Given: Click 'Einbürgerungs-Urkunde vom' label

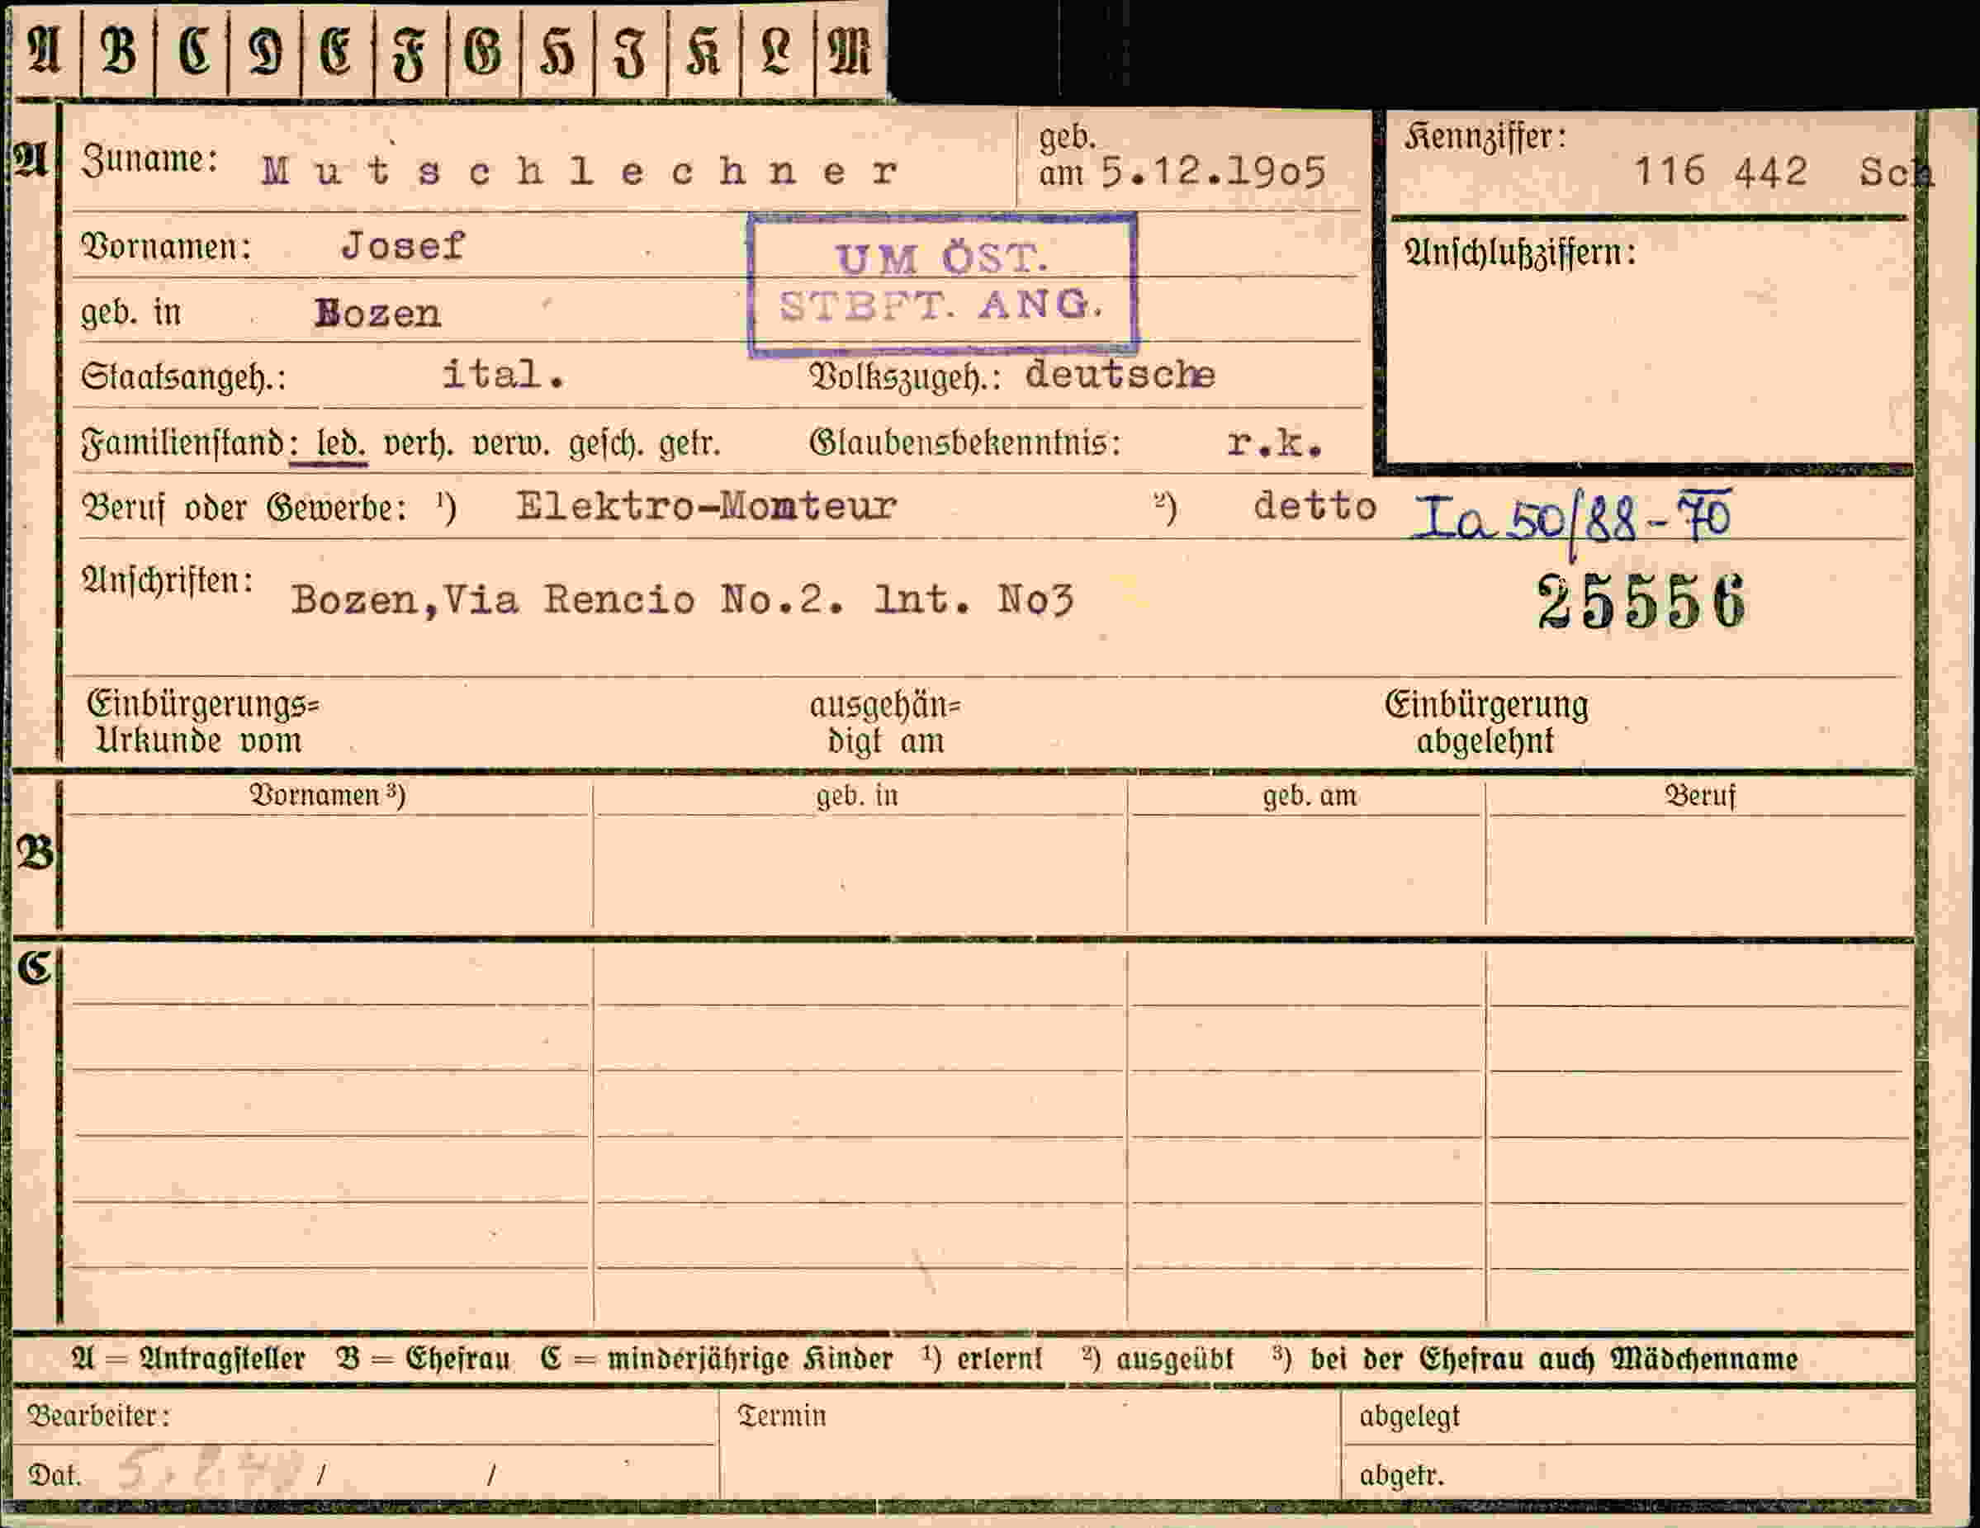Looking at the screenshot, I should [x=203, y=722].
